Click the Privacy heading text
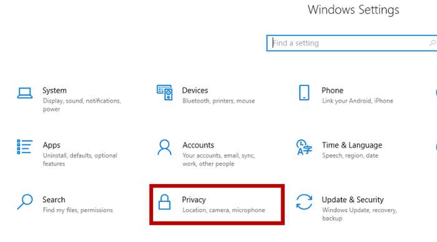The height and width of the screenshot is (242, 437). tap(194, 200)
